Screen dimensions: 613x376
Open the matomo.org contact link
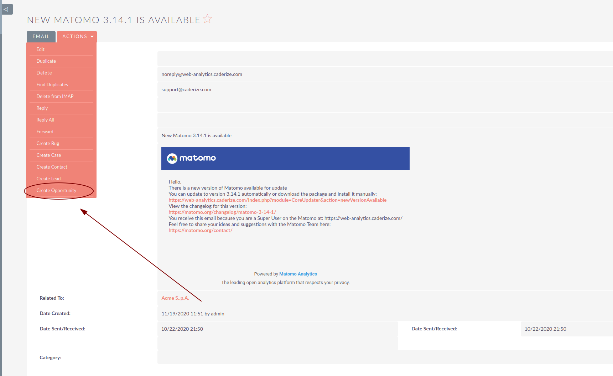point(201,231)
